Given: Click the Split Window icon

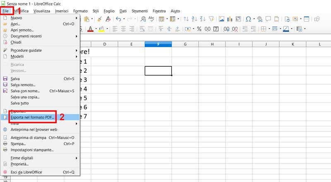Looking at the screenshot, I should pos(307,19).
